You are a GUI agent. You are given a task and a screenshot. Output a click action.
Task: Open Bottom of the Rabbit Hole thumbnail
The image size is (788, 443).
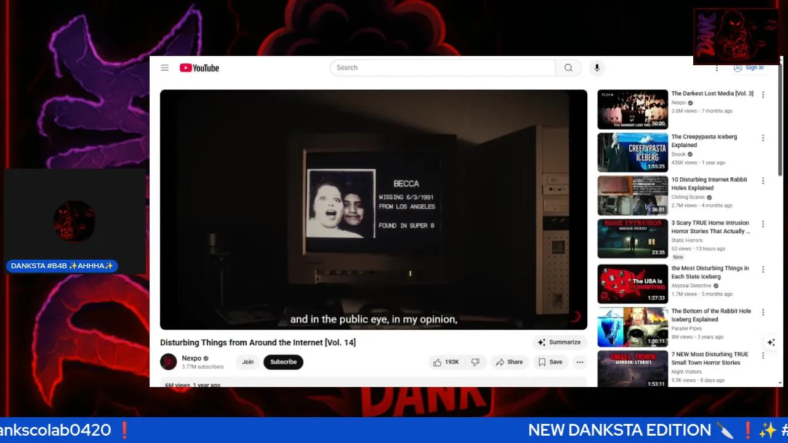pyautogui.click(x=632, y=327)
